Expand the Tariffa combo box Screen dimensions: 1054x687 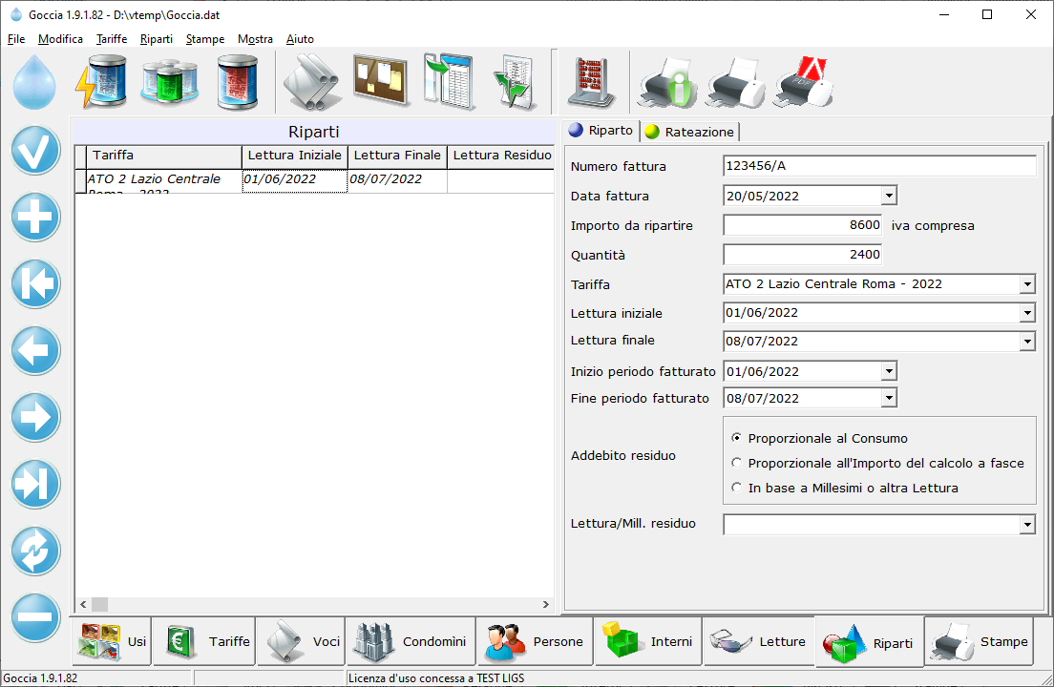click(x=1027, y=284)
